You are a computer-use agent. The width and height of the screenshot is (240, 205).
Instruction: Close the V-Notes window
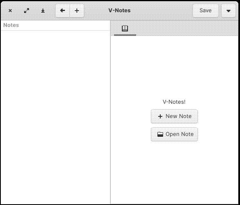(10, 11)
